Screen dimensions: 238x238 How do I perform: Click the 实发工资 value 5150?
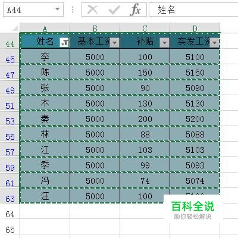tap(195, 72)
